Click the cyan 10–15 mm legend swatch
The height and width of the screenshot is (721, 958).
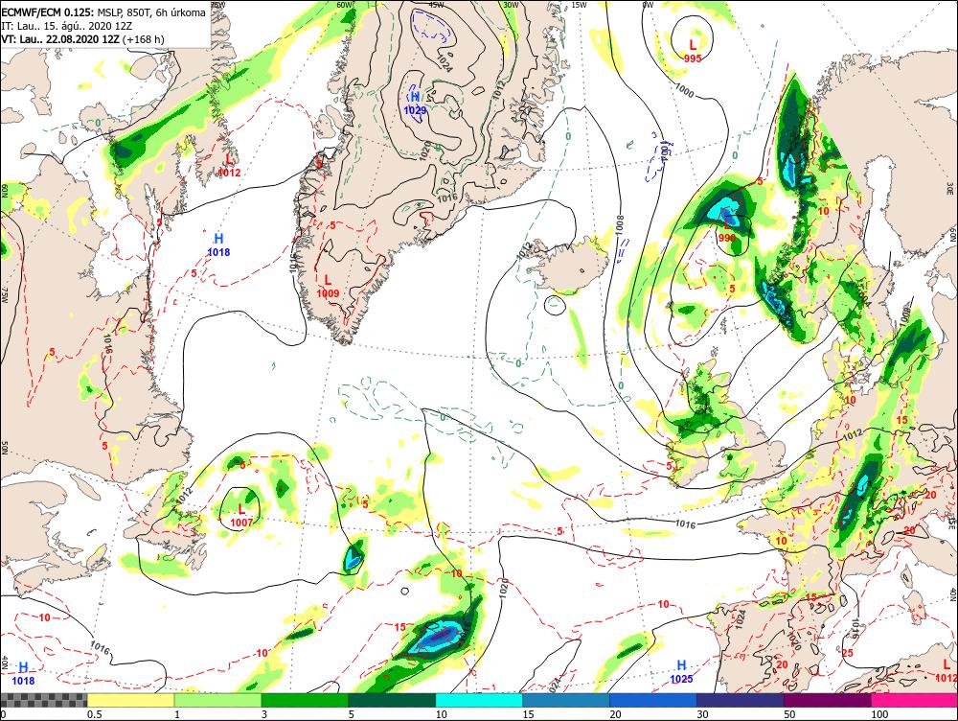click(x=479, y=700)
